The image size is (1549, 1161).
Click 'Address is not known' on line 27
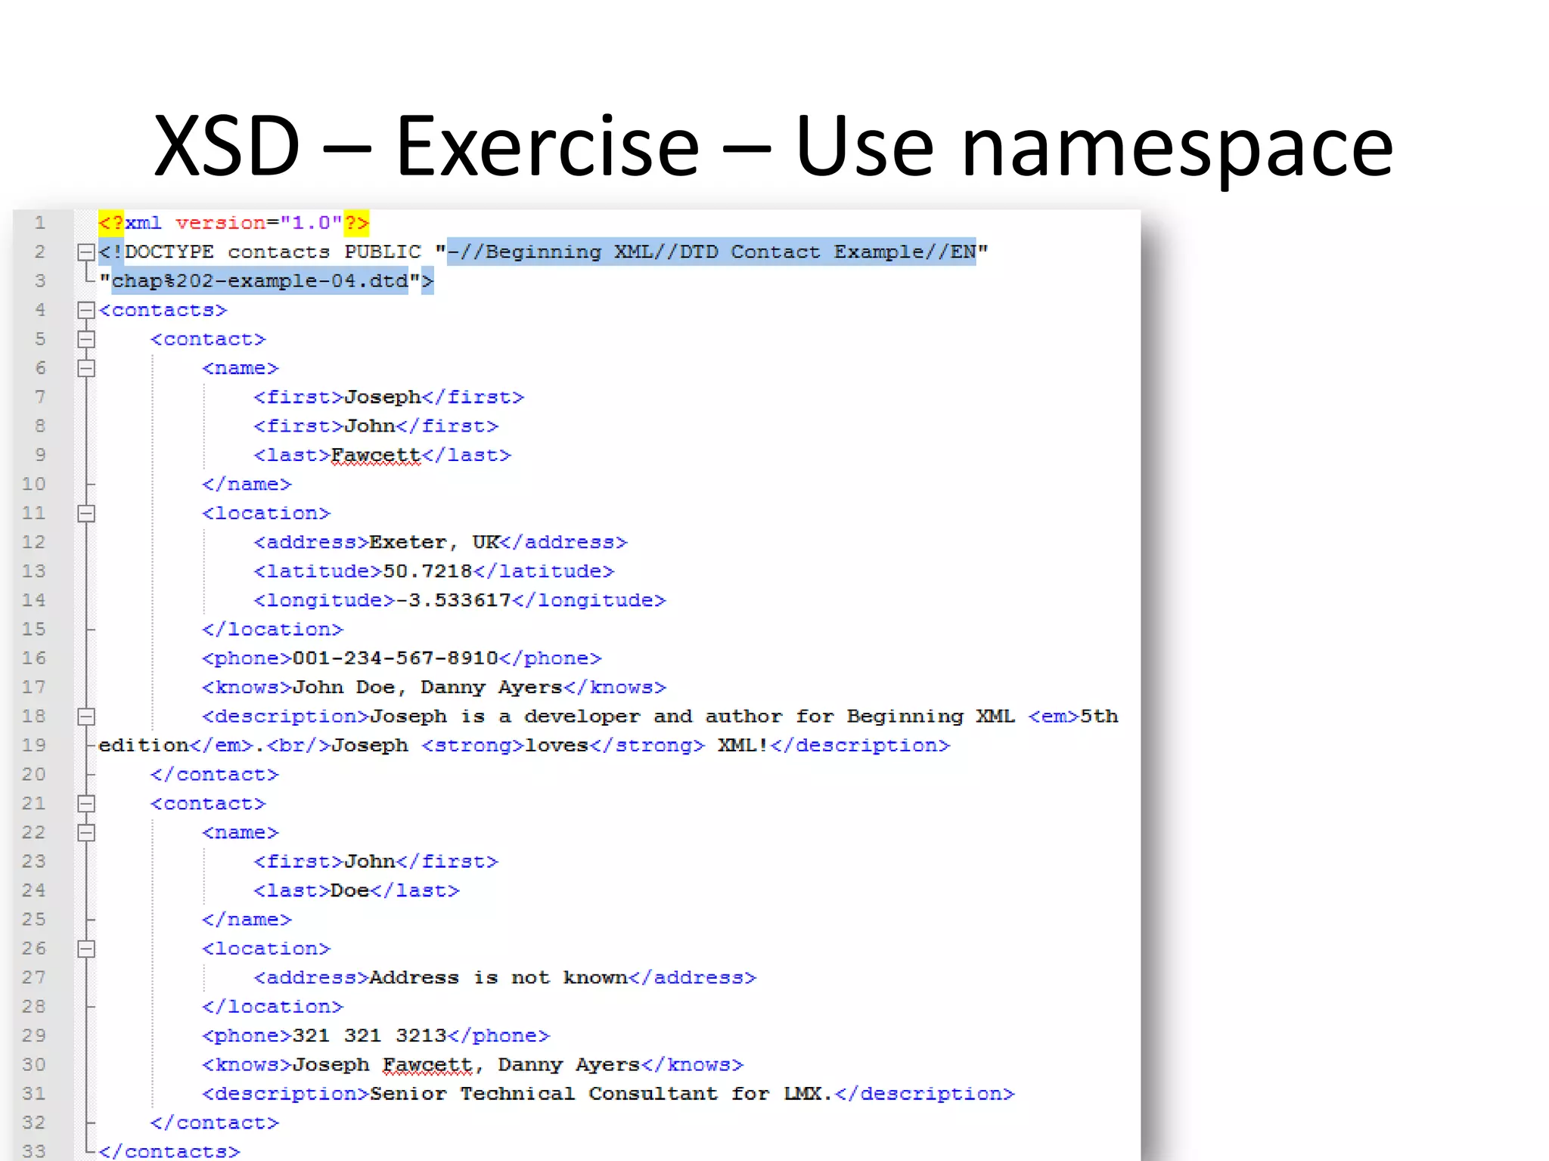499,978
